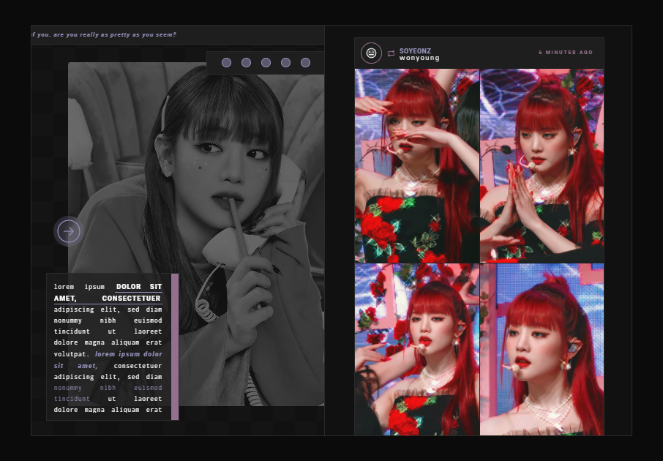Open the SOYEONZ blog link

point(415,50)
